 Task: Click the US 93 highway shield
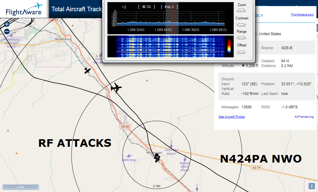click(x=54, y=20)
